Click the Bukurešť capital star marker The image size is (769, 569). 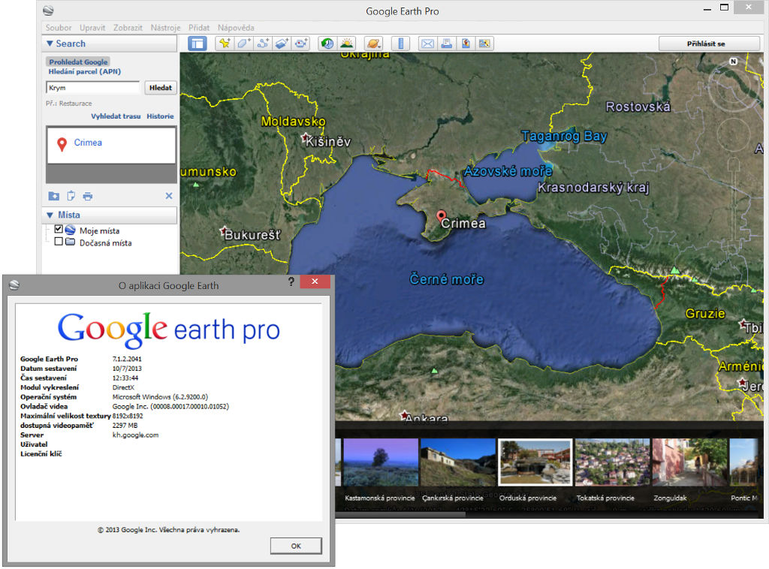(x=224, y=231)
